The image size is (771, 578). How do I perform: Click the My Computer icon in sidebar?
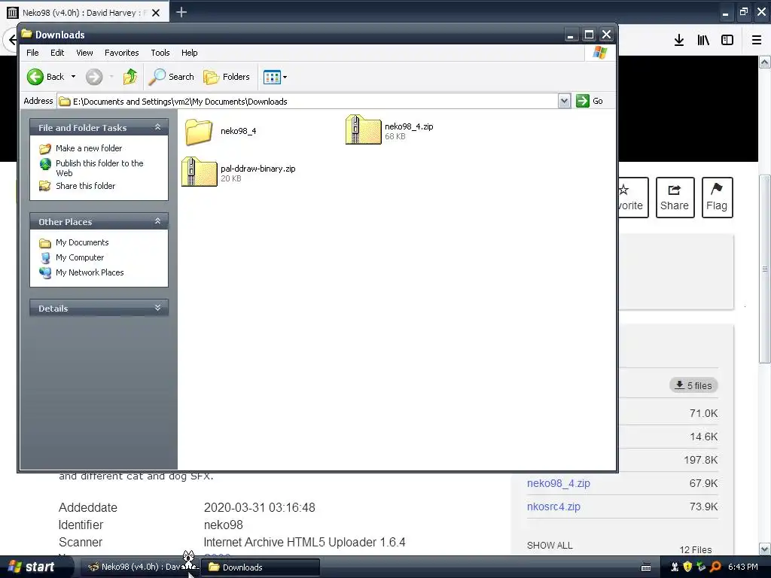(x=45, y=257)
